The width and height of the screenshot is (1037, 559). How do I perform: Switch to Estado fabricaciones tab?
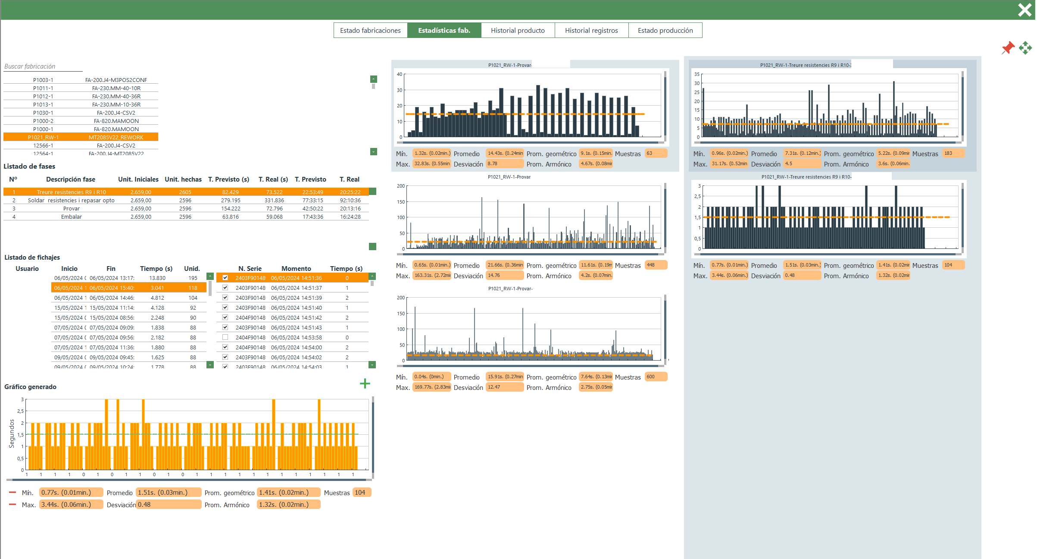point(370,30)
